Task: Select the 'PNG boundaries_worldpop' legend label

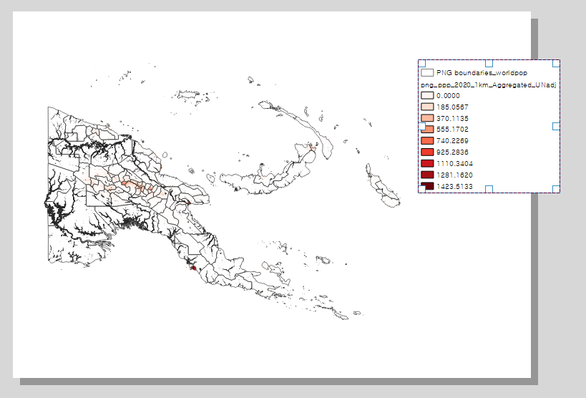Action: click(x=482, y=72)
